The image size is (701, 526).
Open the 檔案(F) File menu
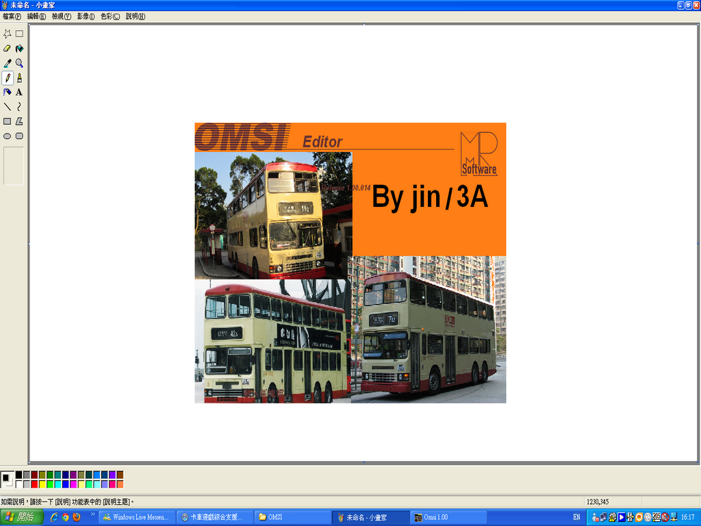point(12,16)
